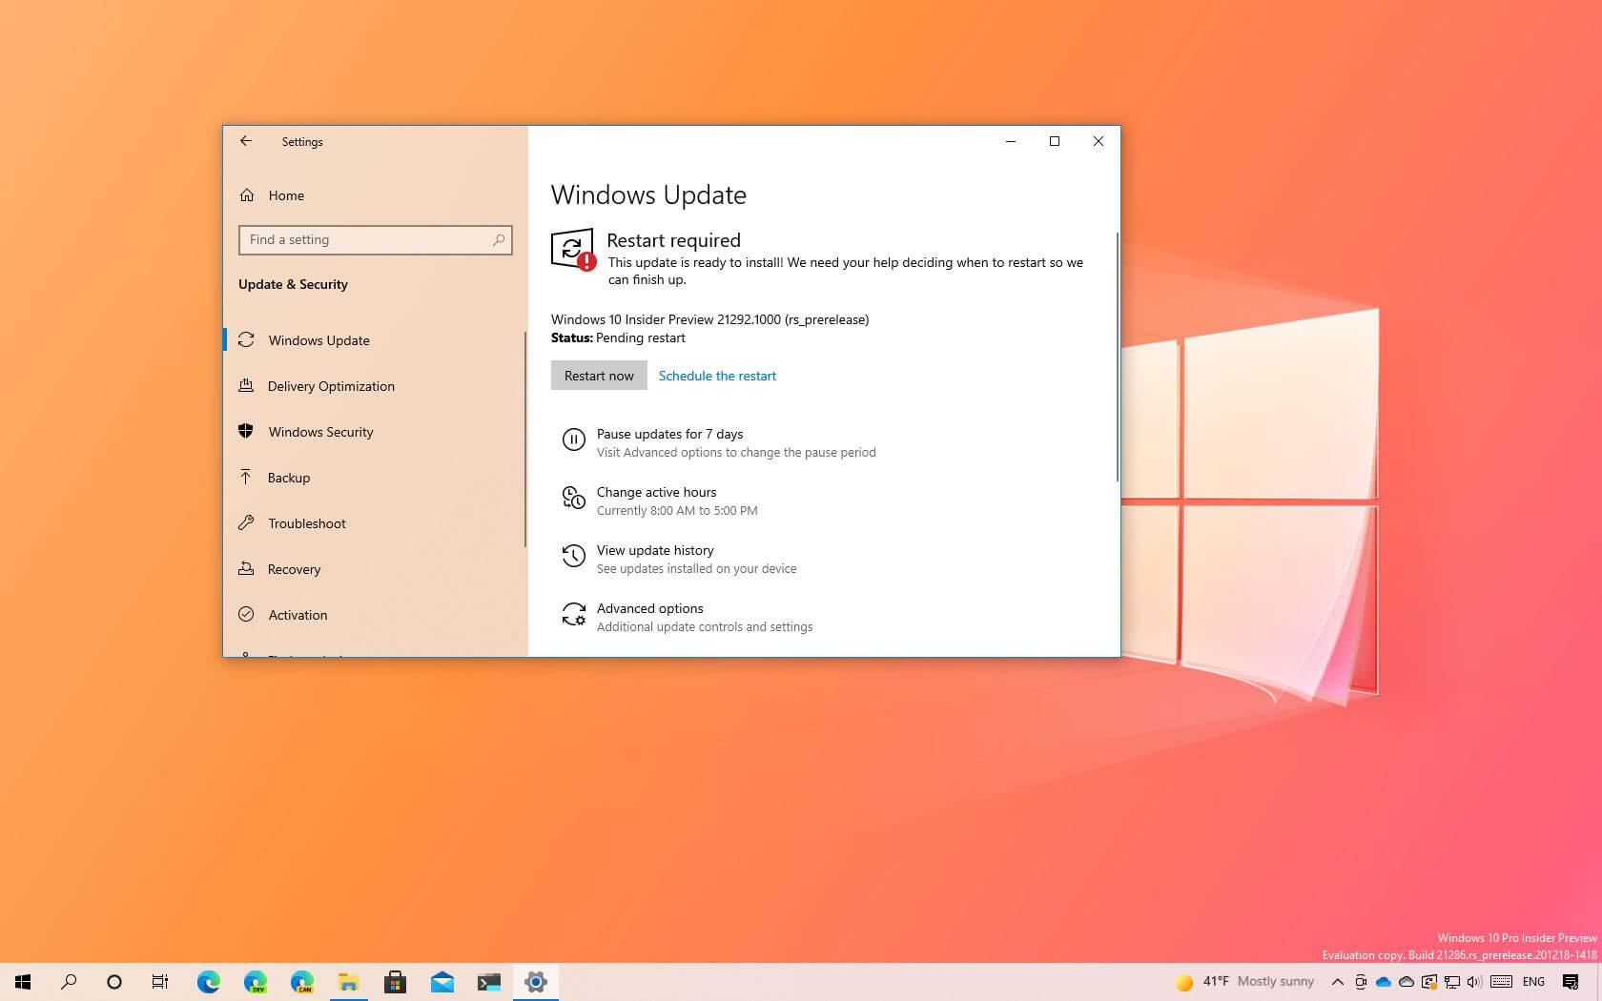Expand hidden icons in the system tray

click(x=1337, y=981)
